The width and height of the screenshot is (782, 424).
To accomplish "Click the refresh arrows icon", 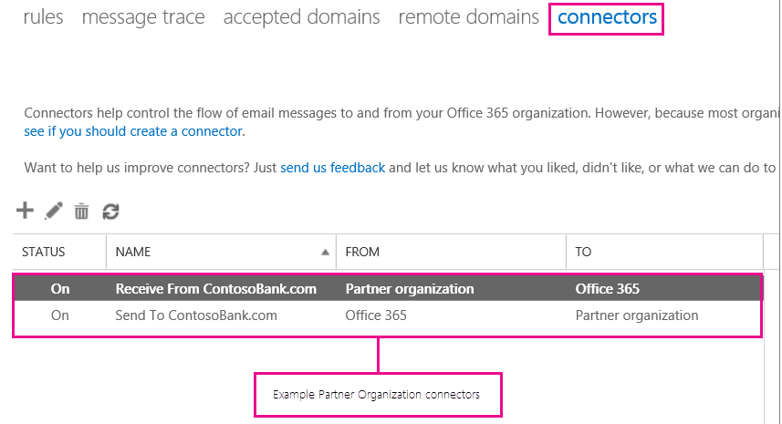I will tap(110, 212).
